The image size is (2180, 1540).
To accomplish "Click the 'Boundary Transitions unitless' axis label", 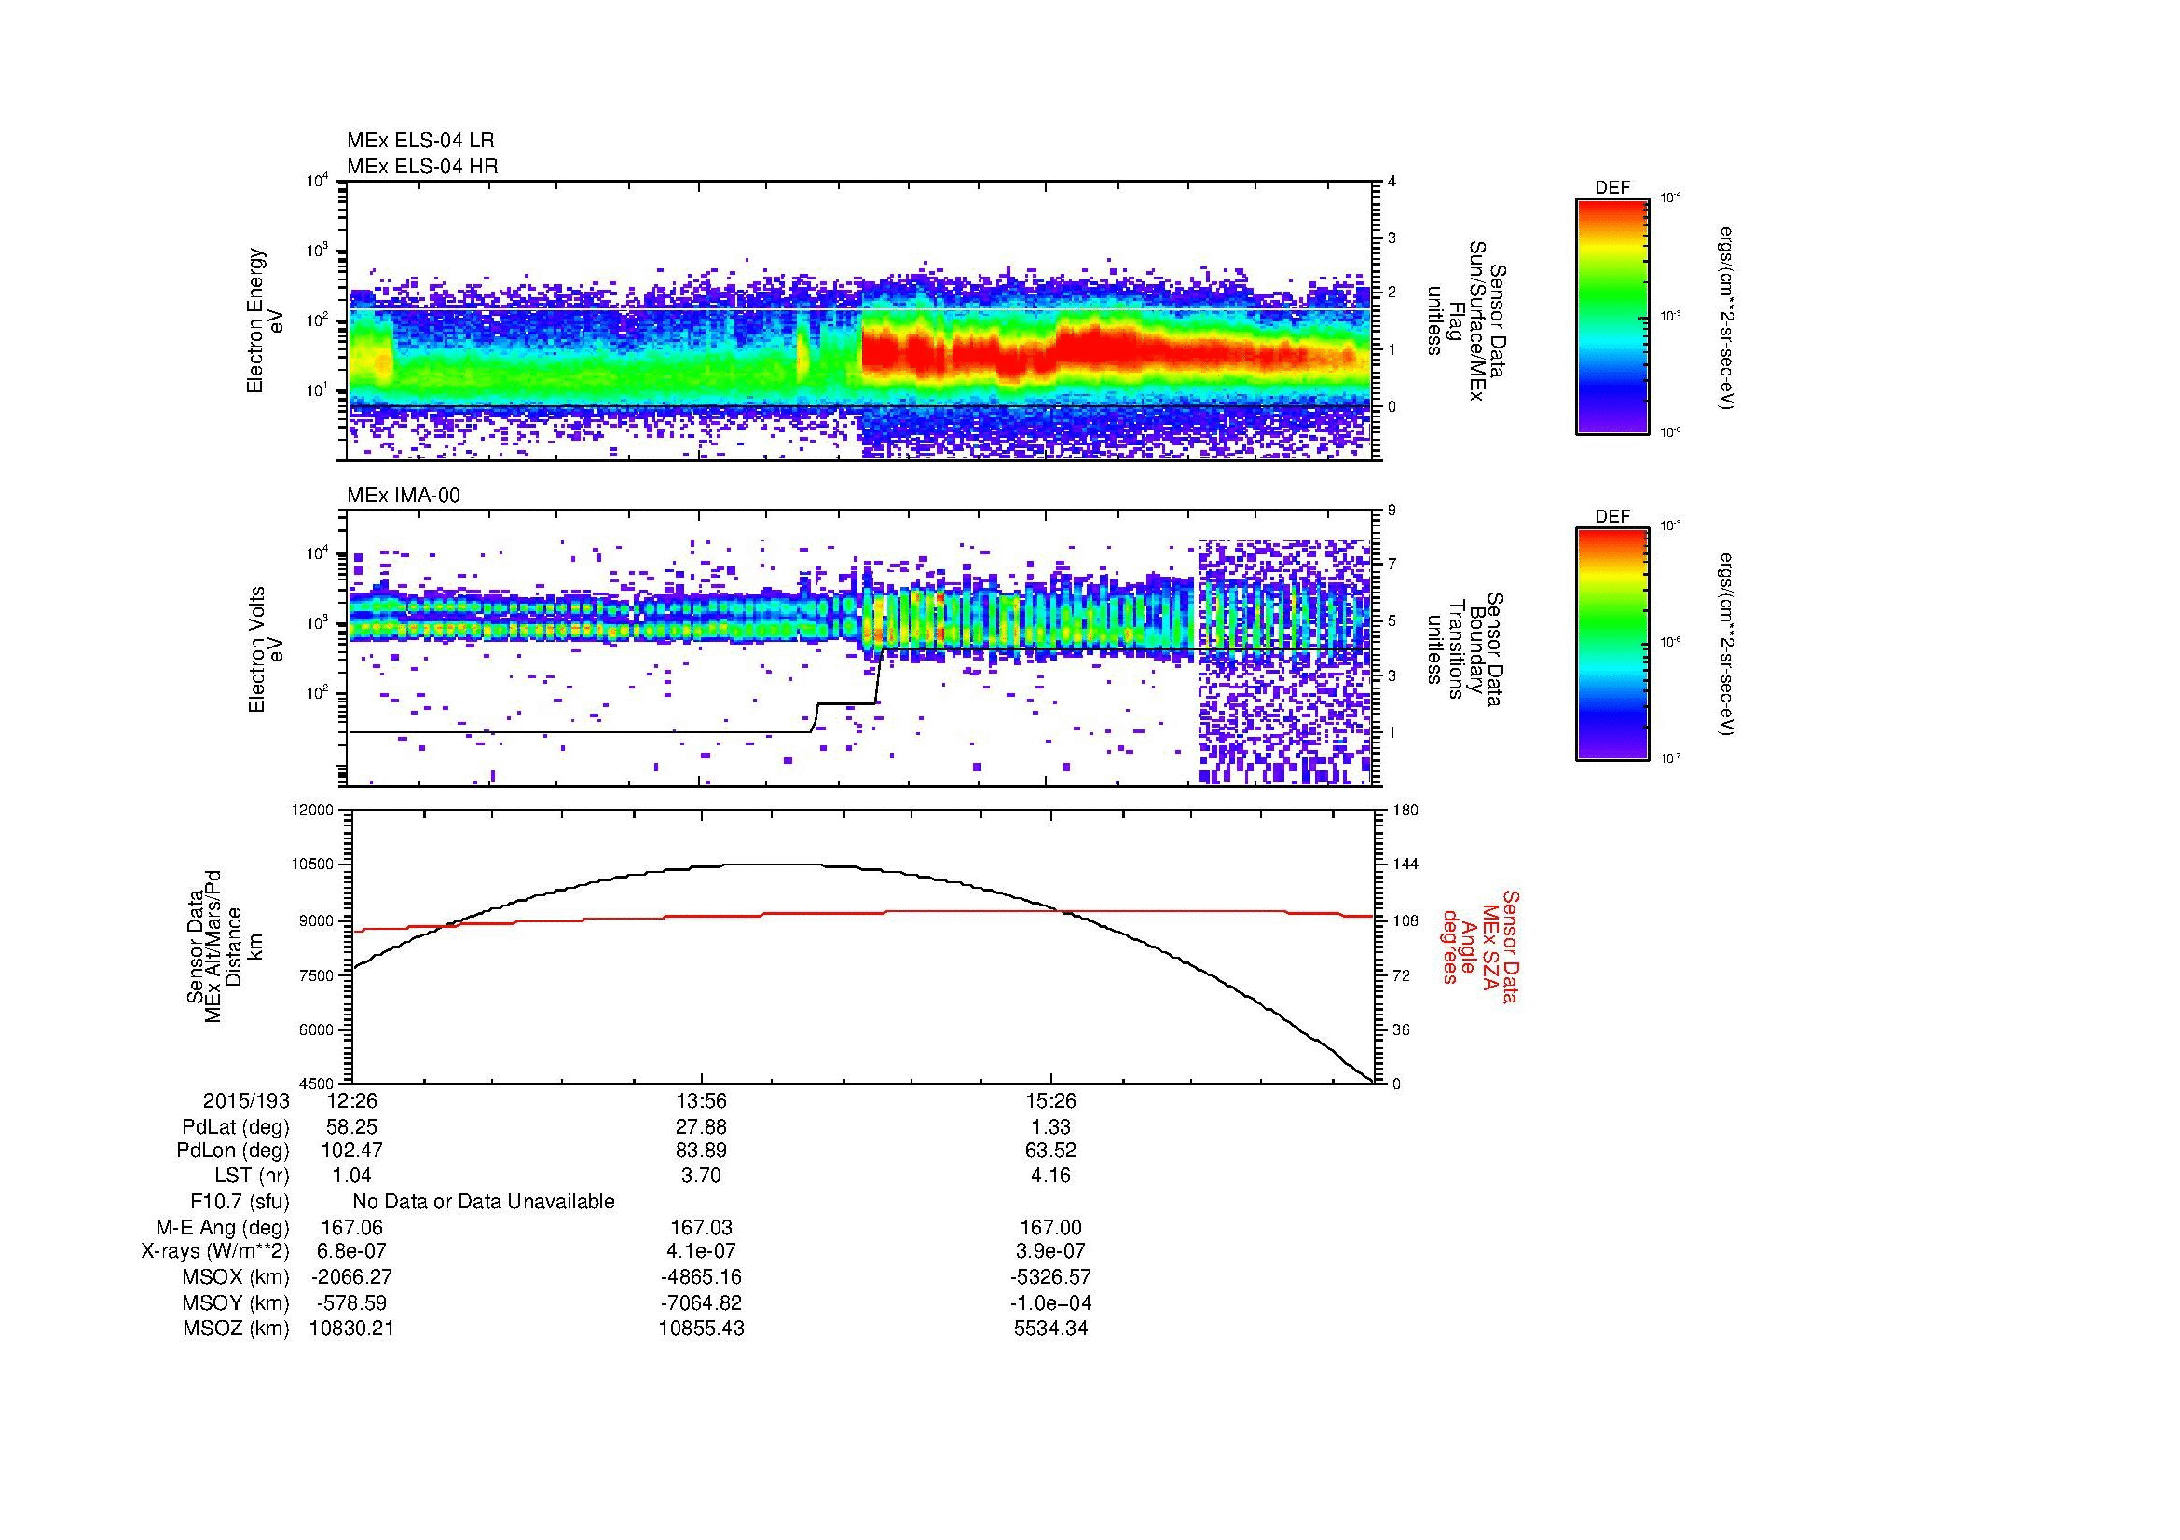I will point(1464,649).
